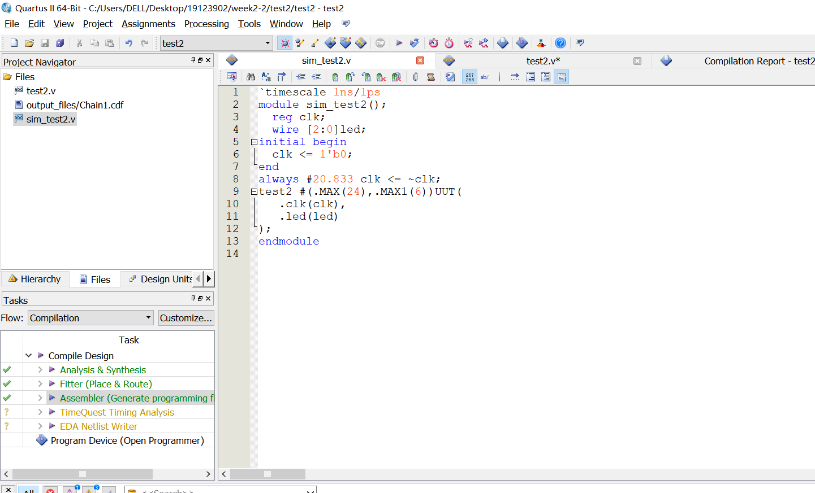Open the Processing menu
This screenshot has height=493, width=815.
[x=206, y=24]
